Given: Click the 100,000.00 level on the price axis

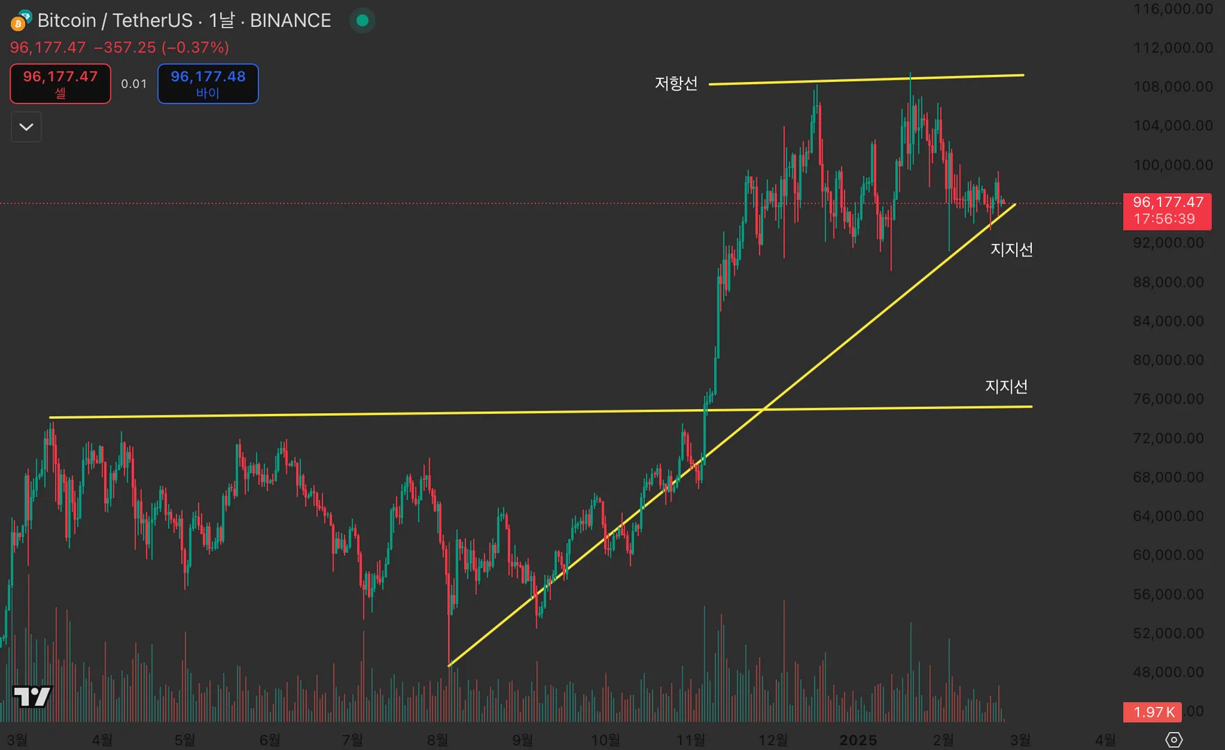Looking at the screenshot, I should point(1173,165).
